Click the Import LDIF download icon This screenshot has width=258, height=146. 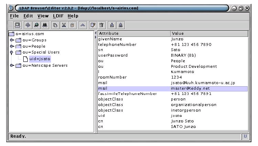112,25
